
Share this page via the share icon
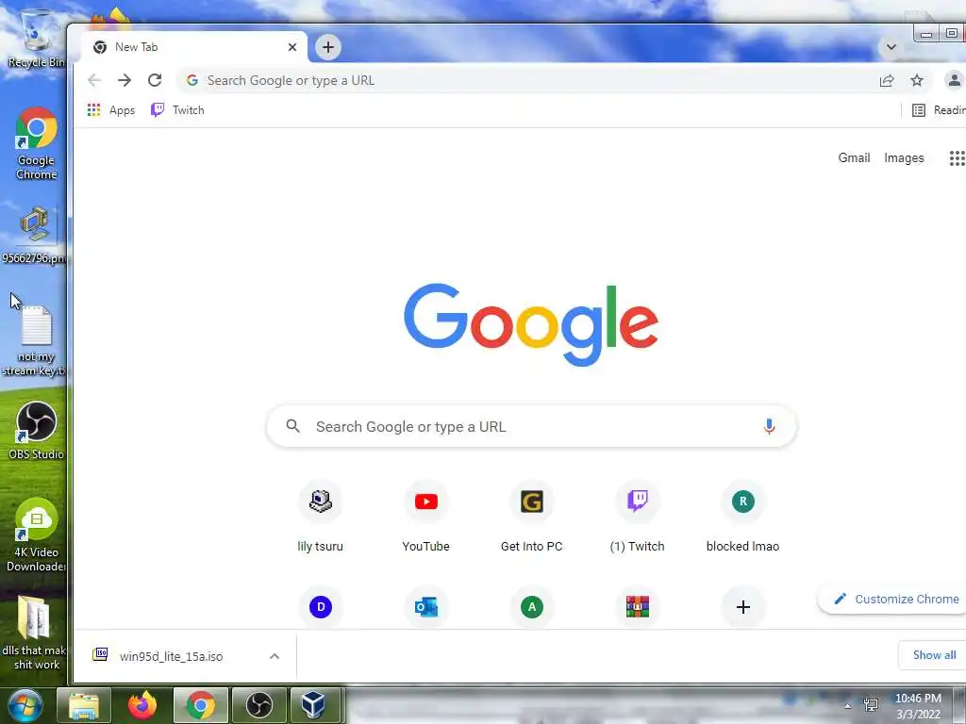click(887, 80)
